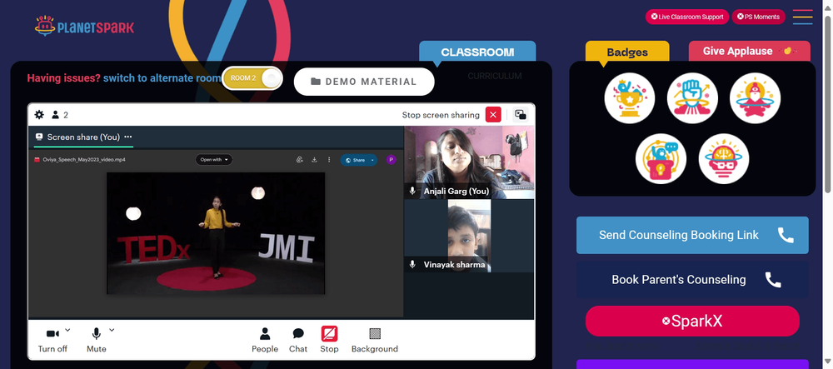Image resolution: width=833 pixels, height=369 pixels.
Task: Award the brain with glasses badge
Action: tap(724, 159)
